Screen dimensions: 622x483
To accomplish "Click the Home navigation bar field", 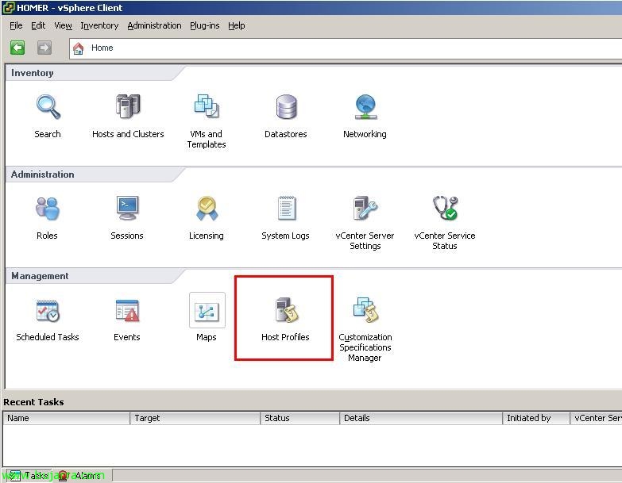I will click(346, 48).
